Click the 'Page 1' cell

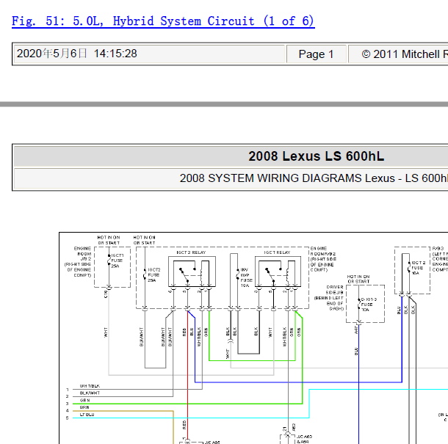tap(317, 54)
